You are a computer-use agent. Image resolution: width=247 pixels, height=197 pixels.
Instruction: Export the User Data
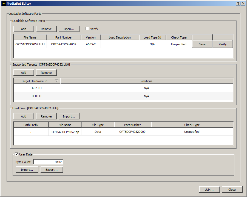pos(52,169)
